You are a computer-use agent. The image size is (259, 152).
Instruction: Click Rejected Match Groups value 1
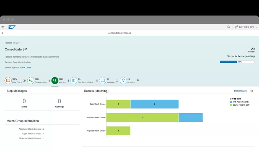43,138
